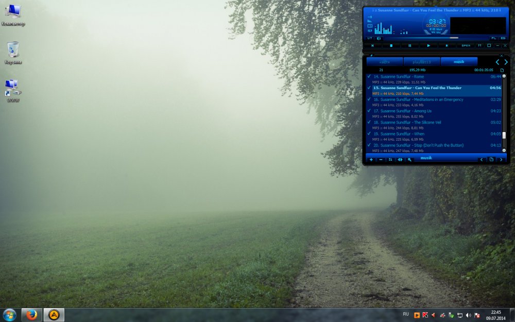Uncheck the checkmark for track 20

[x=369, y=145]
